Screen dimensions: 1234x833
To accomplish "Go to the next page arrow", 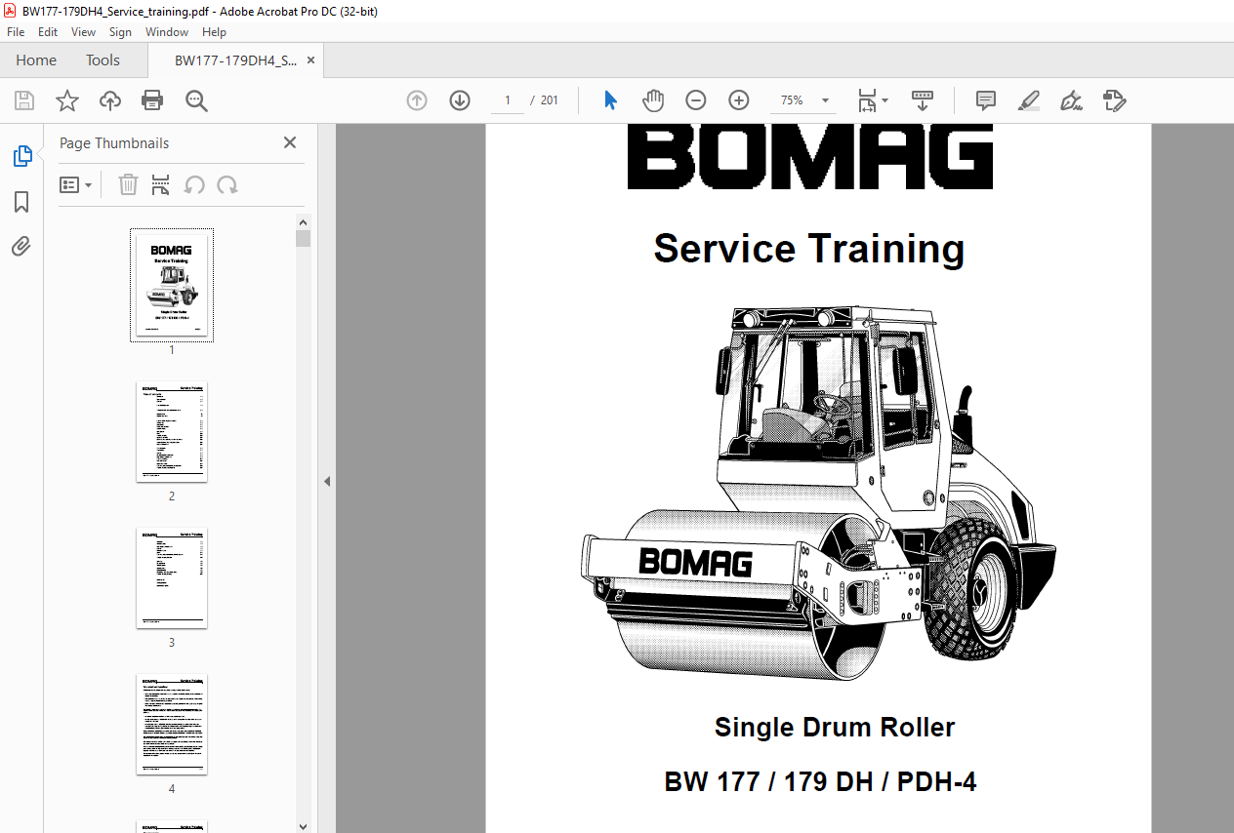I will coord(460,100).
